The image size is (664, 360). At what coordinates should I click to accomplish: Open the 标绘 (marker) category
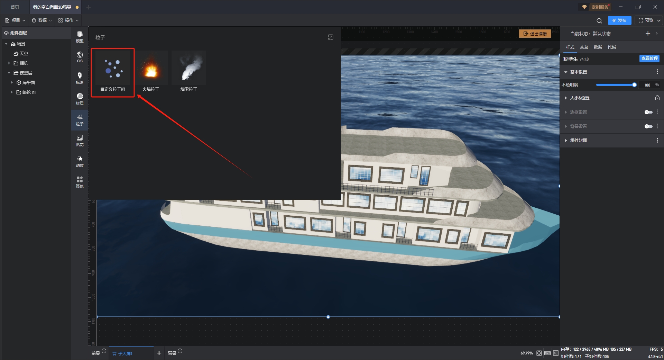[80, 78]
